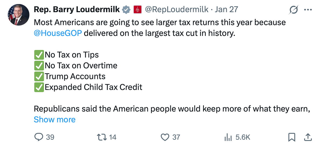This screenshot has width=321, height=148.
Task: Click the red GOP affiliation badge
Action: coord(138,10)
